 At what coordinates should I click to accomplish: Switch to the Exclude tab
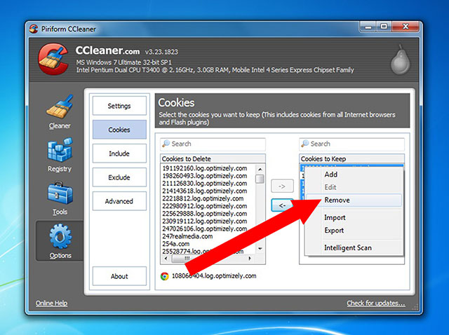coord(119,177)
